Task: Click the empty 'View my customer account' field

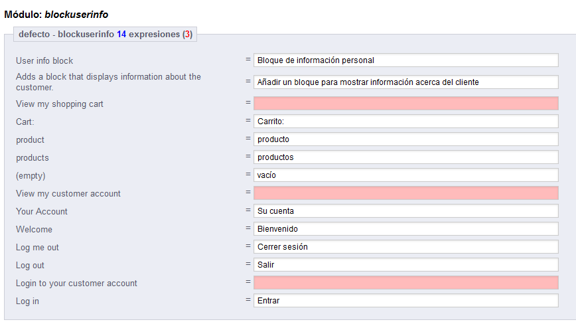Action: [x=405, y=193]
